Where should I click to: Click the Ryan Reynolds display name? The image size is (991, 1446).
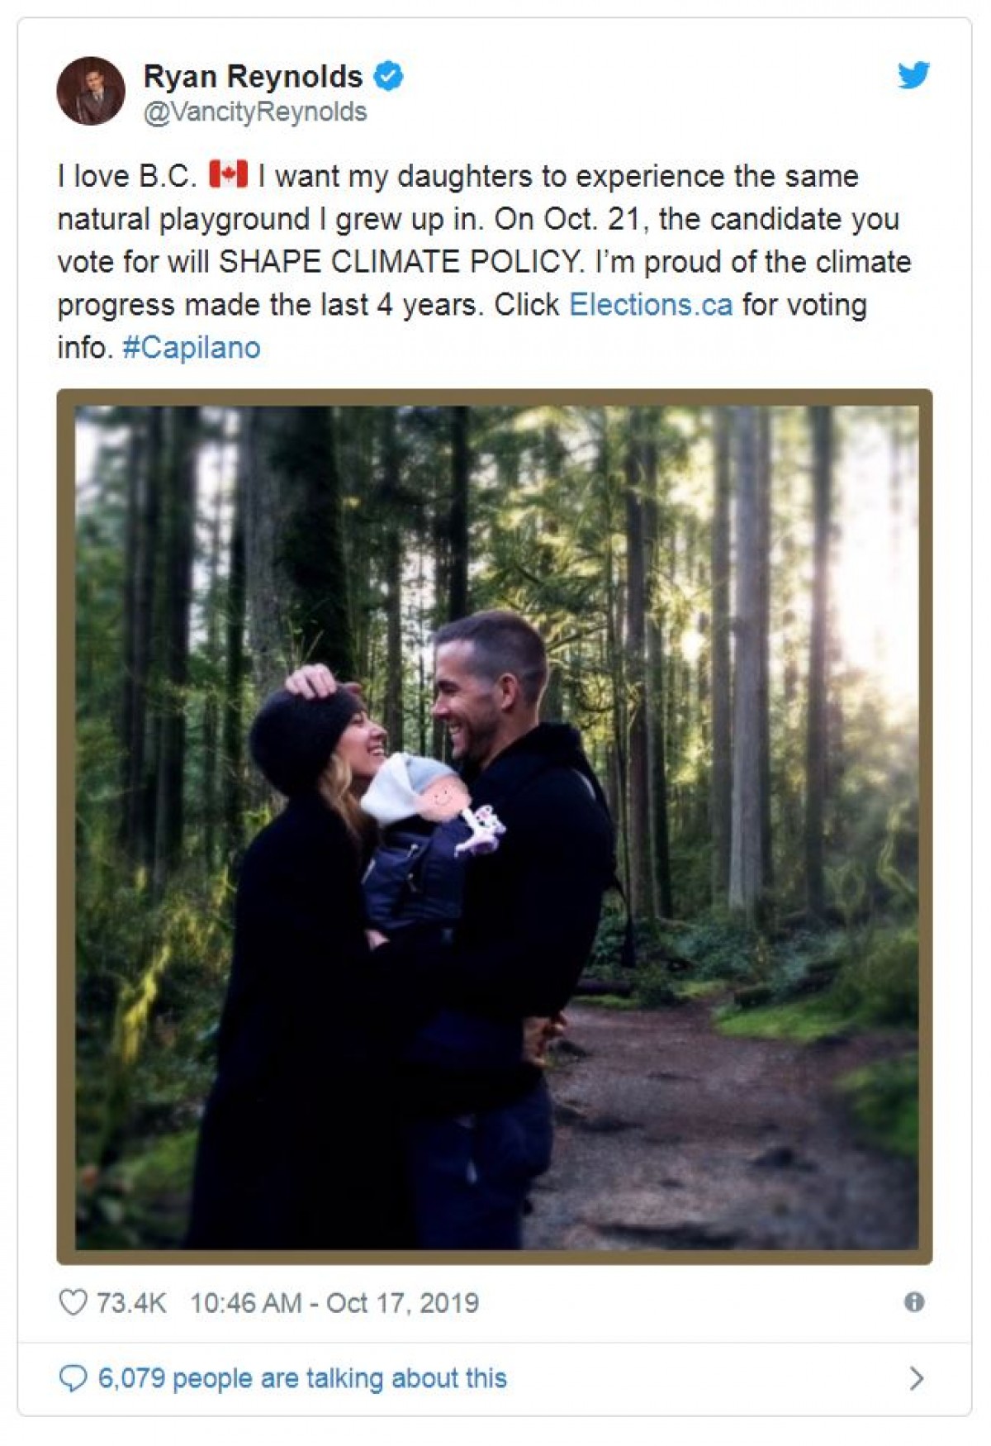[253, 76]
